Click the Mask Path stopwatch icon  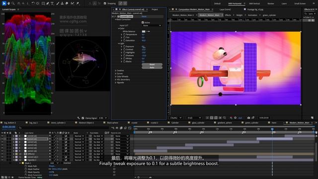click(x=26, y=166)
